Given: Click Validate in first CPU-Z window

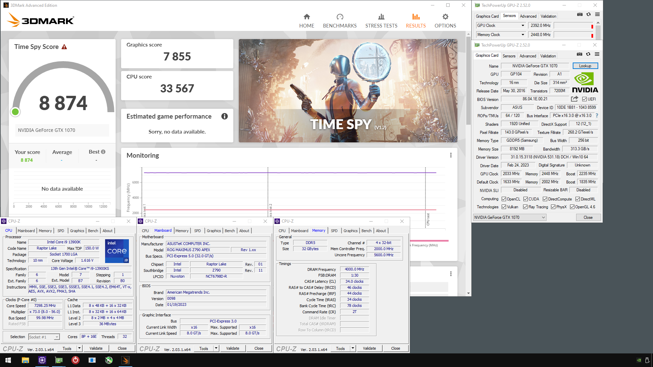Looking at the screenshot, I should [x=96, y=348].
